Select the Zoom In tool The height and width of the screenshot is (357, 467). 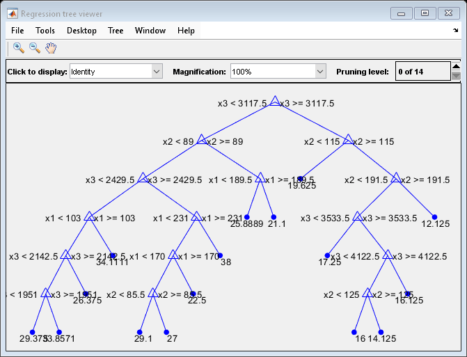coord(19,48)
